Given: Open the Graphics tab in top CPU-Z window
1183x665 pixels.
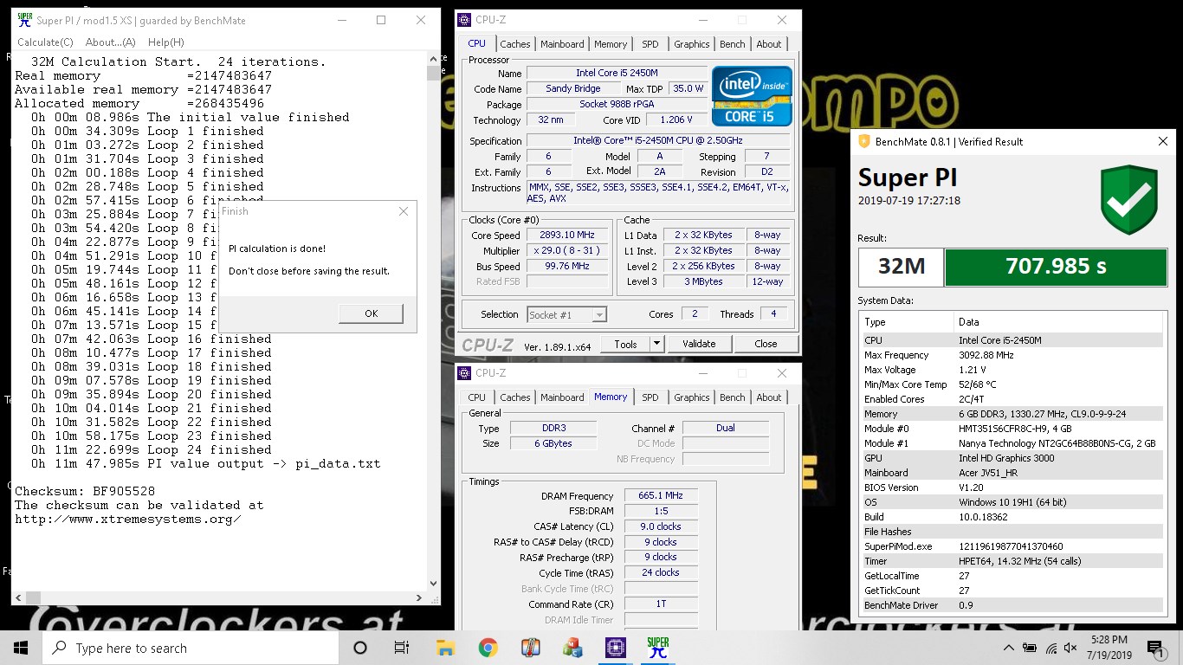Looking at the screenshot, I should [x=692, y=44].
